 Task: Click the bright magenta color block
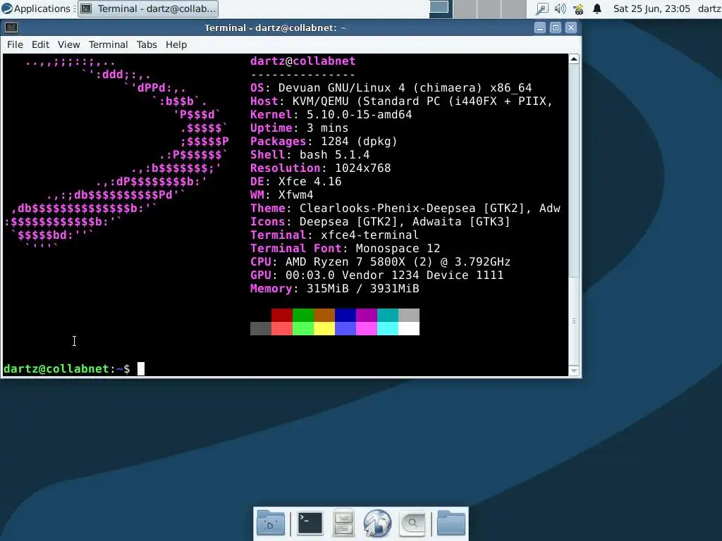click(367, 328)
